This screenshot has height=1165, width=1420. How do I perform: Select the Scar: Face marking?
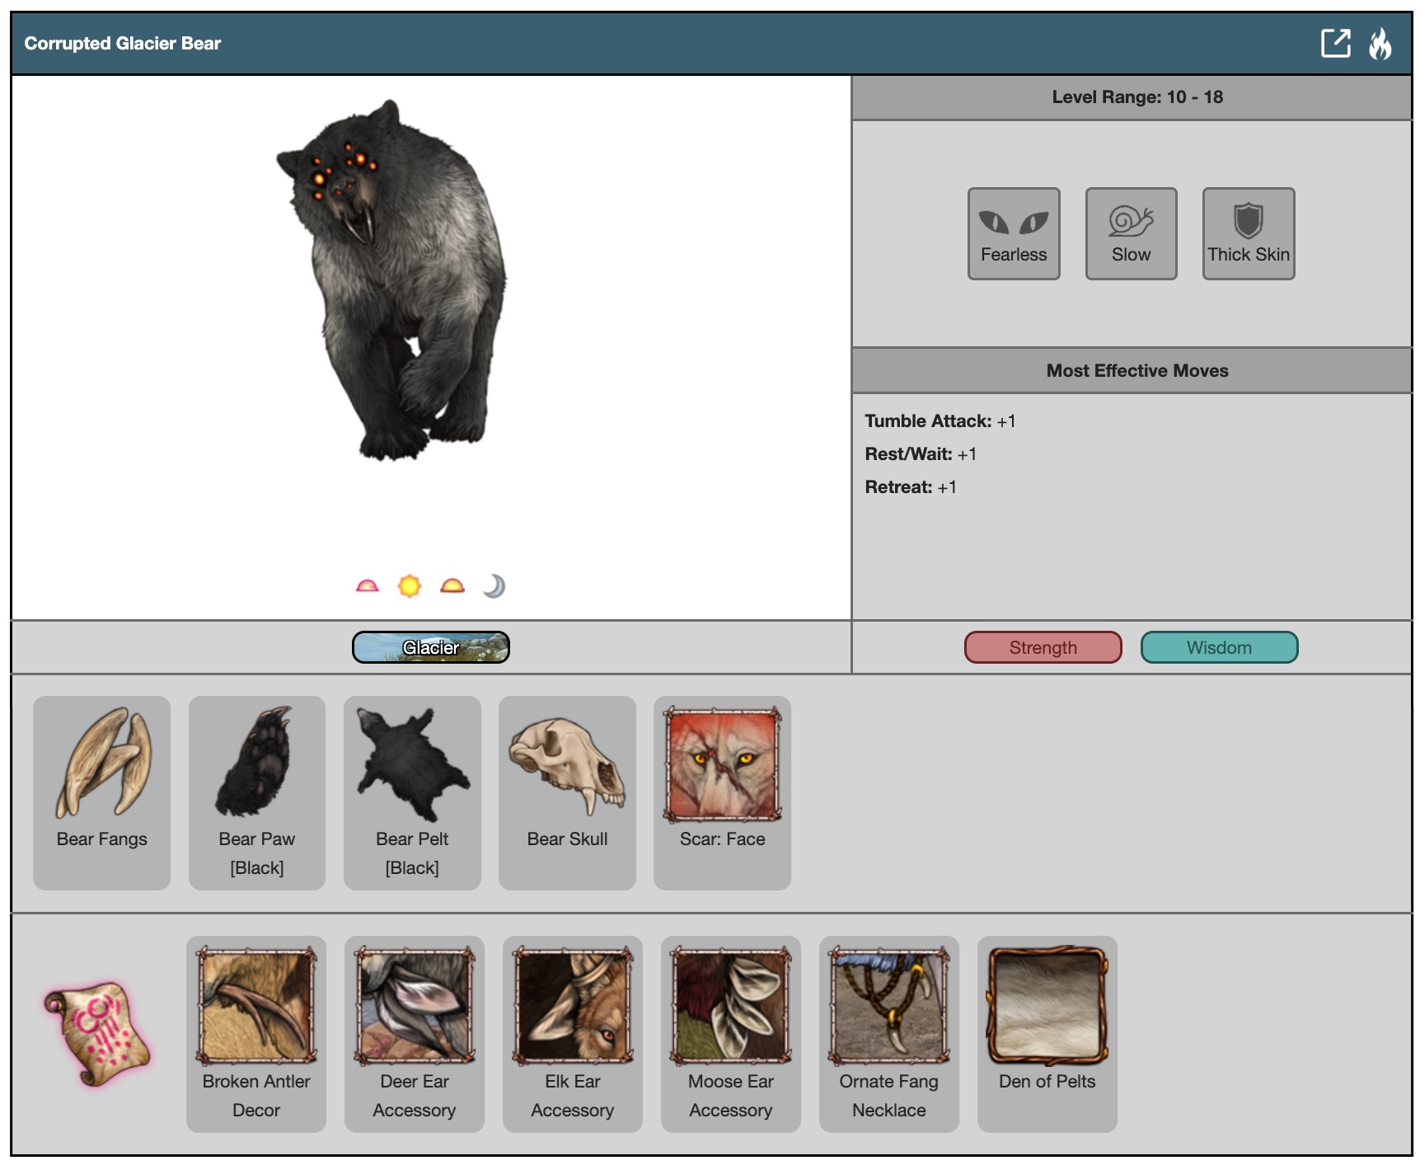(x=722, y=792)
